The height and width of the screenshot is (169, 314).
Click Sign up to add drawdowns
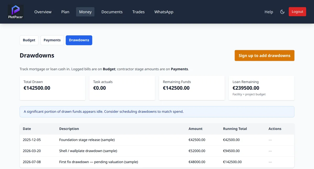[265, 56]
